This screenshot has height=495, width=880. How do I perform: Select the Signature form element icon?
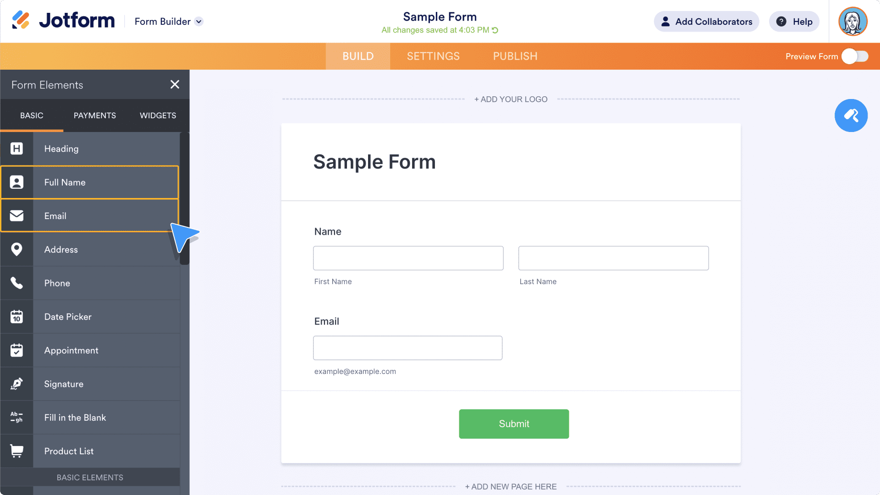16,384
